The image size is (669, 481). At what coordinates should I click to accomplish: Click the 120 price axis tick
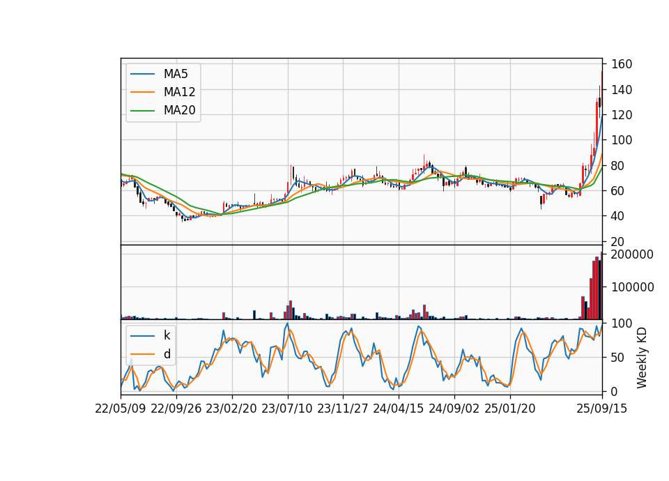[622, 115]
